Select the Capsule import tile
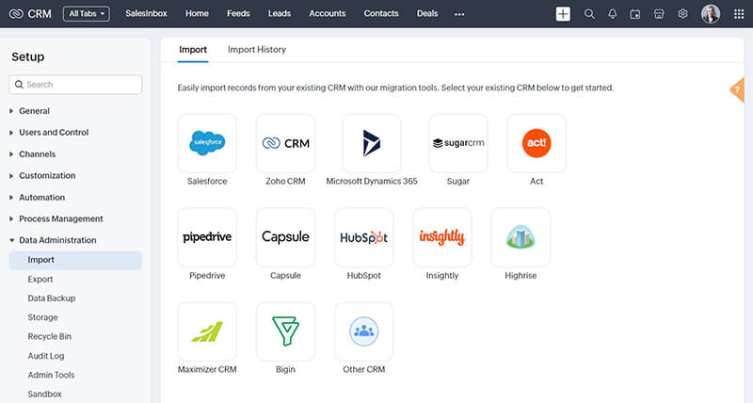 (286, 237)
